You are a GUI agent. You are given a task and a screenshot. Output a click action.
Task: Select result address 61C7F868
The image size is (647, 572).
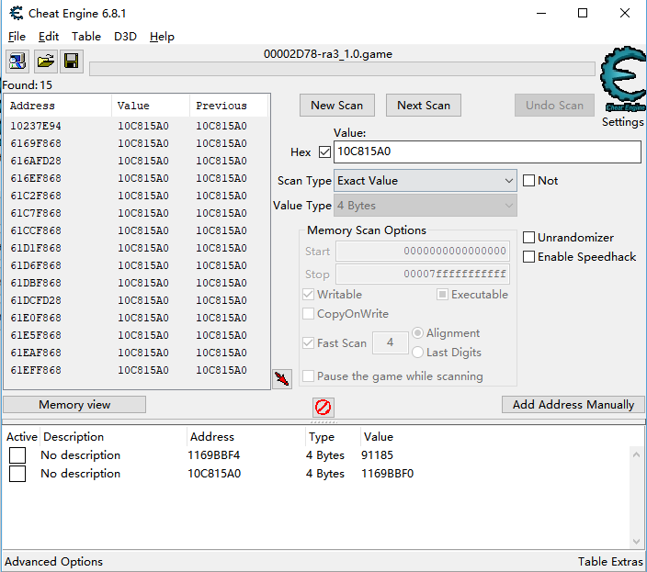[x=36, y=214]
